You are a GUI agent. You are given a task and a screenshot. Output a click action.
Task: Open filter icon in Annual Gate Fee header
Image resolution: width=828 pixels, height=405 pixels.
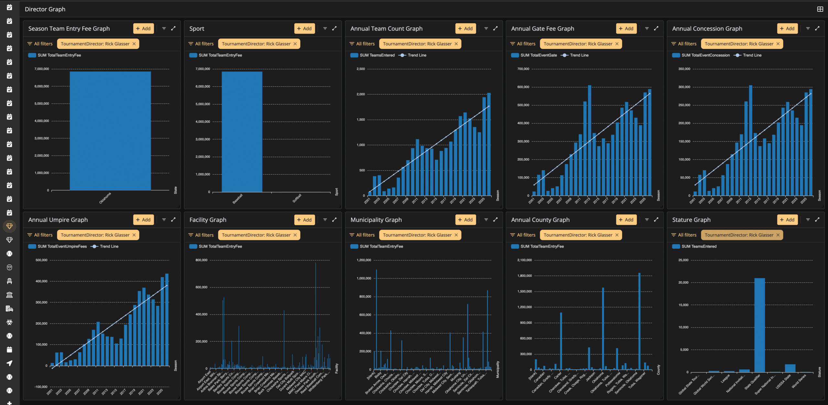647,28
